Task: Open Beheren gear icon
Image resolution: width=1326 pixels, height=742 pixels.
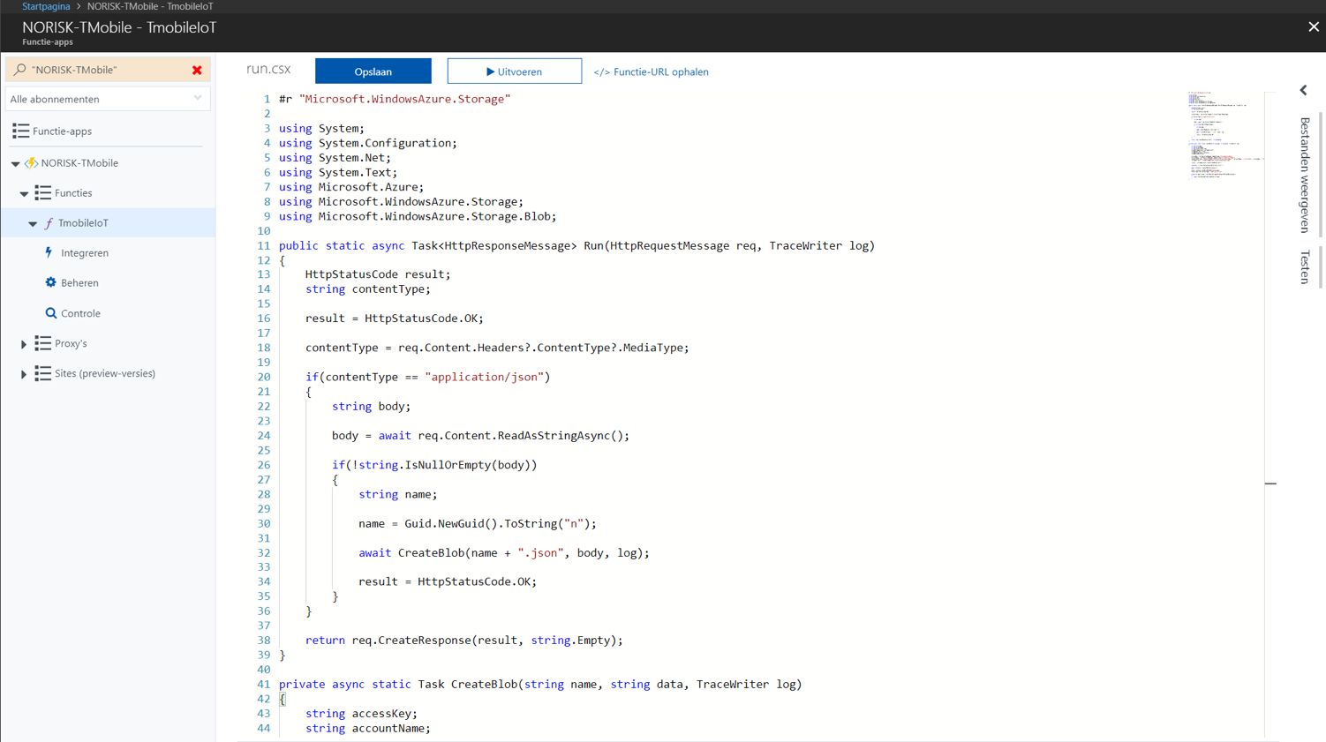Action: (x=50, y=282)
